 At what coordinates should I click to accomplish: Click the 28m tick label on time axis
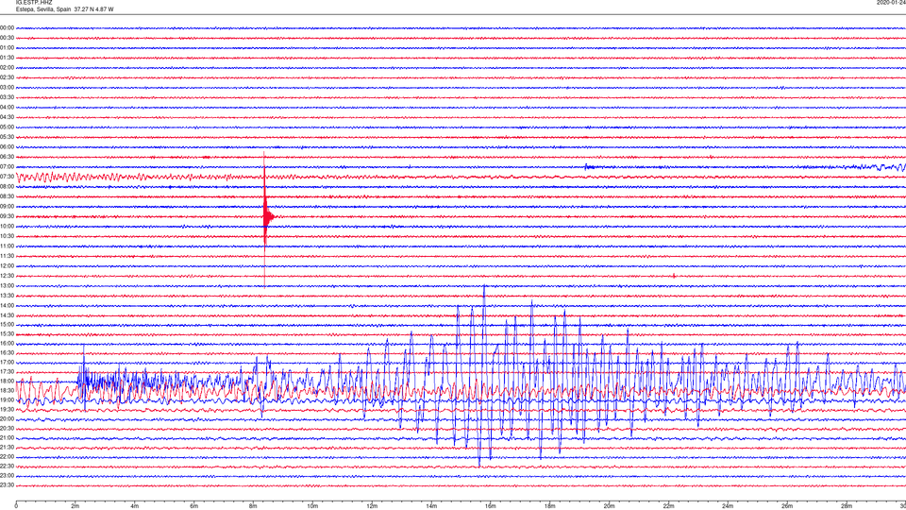point(847,506)
